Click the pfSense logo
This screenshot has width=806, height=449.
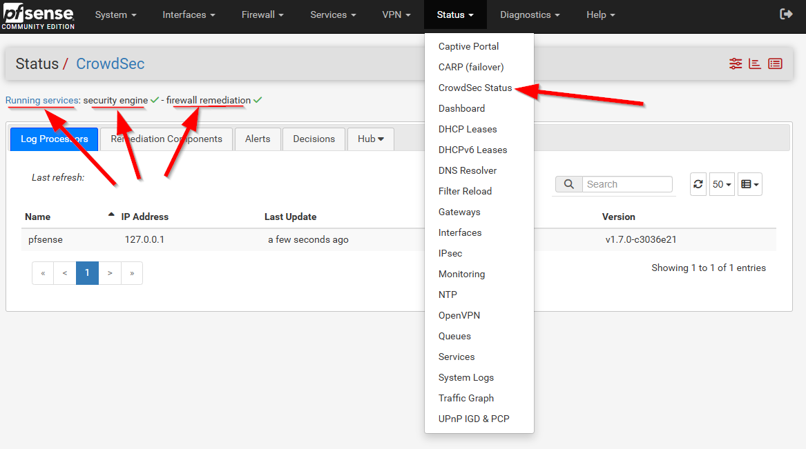37,15
